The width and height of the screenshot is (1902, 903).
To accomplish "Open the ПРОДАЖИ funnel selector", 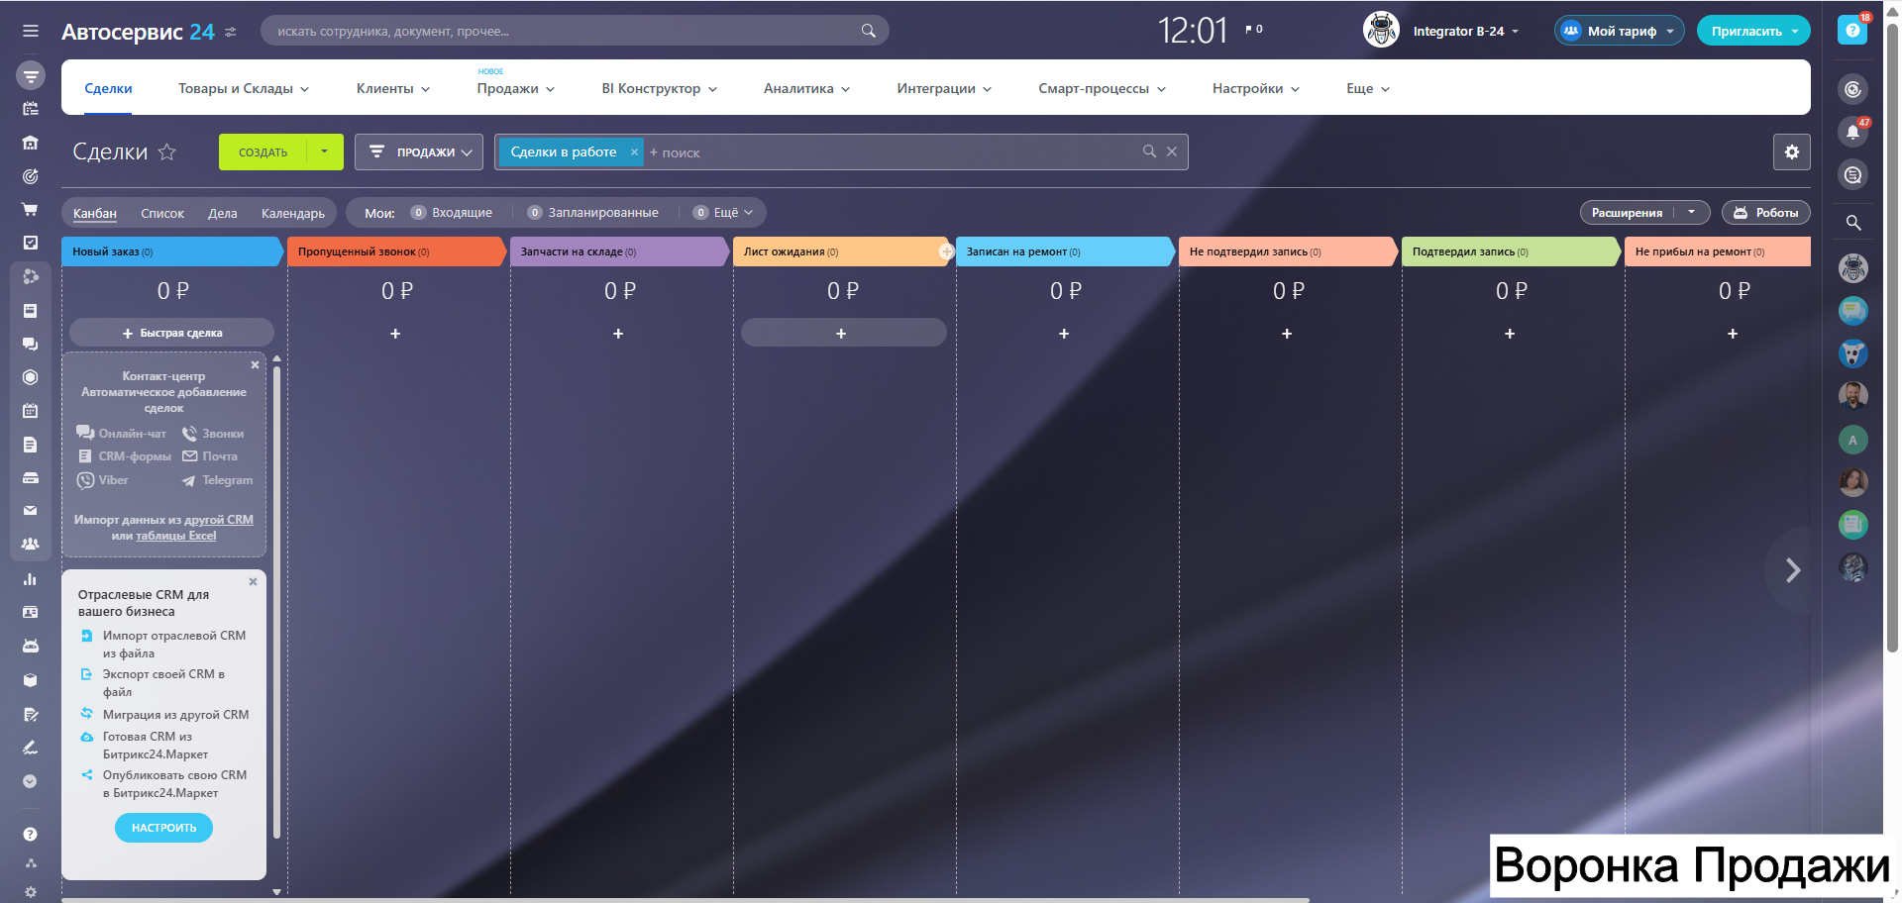I will tap(419, 151).
